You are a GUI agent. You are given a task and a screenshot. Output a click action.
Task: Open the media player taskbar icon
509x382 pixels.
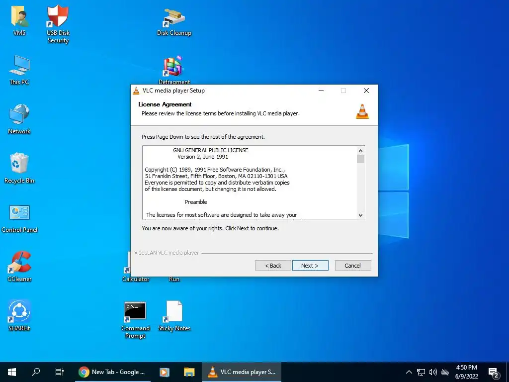164,372
